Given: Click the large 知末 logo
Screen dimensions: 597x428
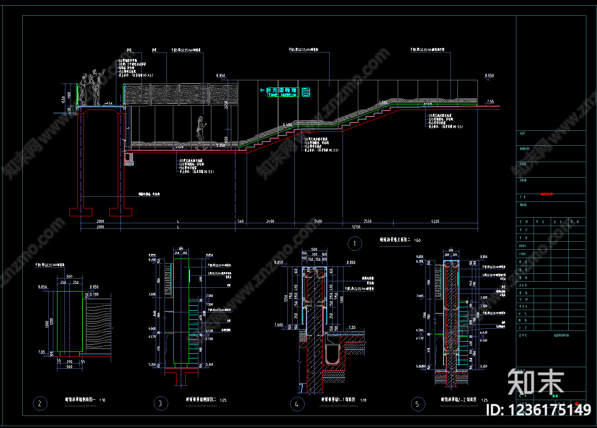Looking at the screenshot, I should [536, 382].
